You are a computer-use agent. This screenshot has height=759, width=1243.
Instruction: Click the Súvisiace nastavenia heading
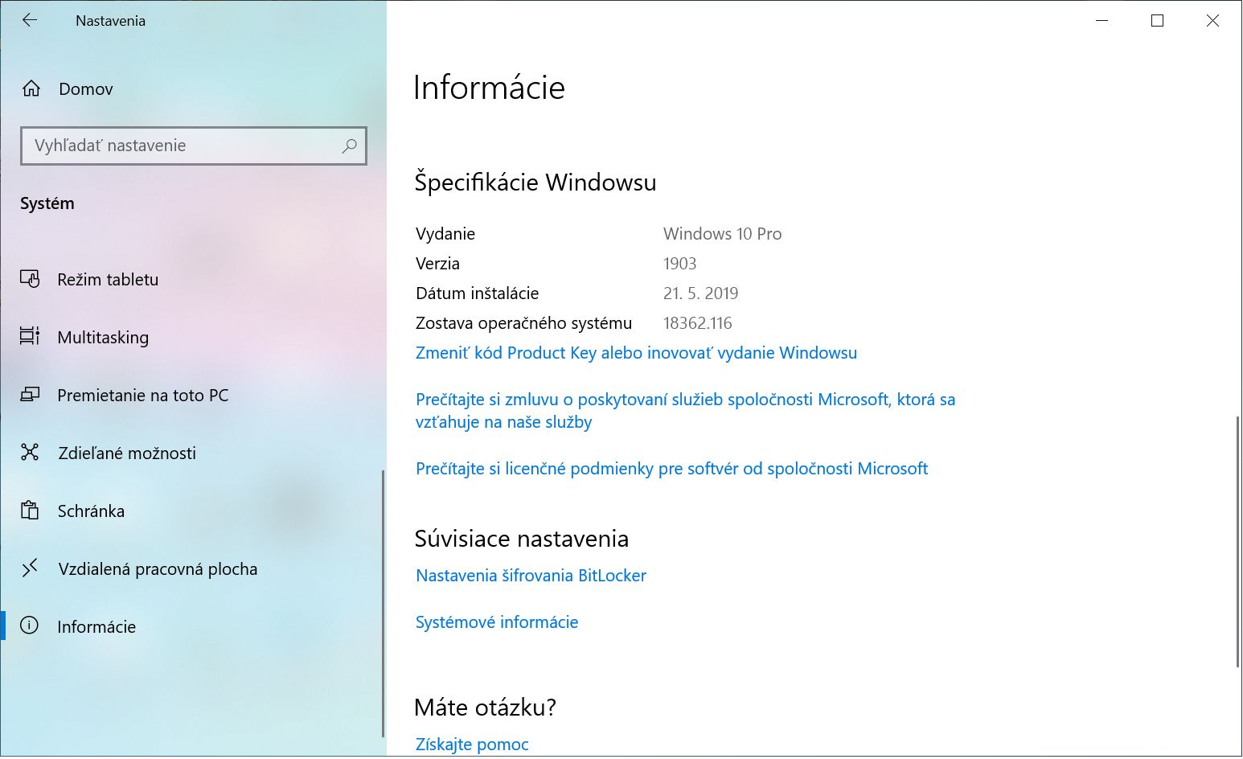pos(521,539)
